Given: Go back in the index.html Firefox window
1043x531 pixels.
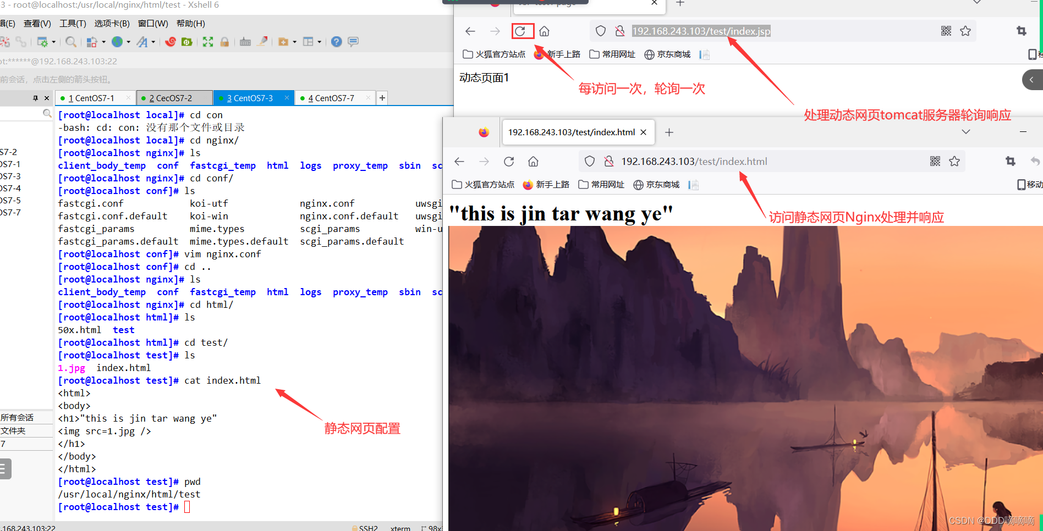Looking at the screenshot, I should pos(459,162).
